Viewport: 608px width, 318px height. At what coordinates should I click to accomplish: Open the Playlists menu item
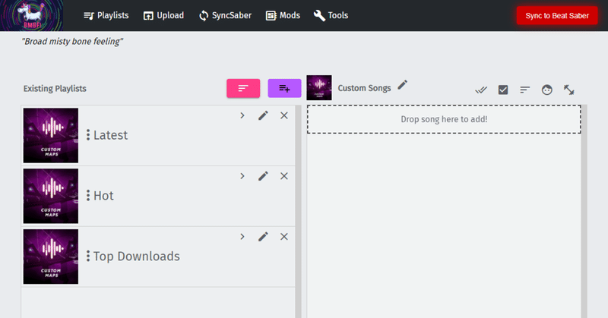click(x=106, y=15)
